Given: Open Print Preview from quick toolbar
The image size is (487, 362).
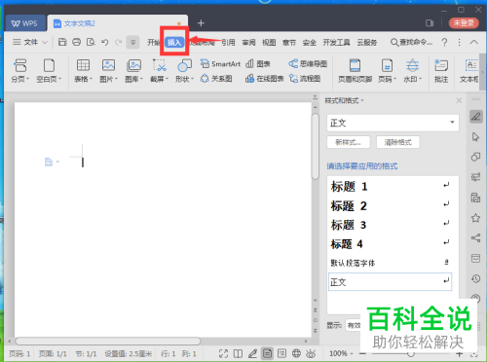Looking at the screenshot, I should pyautogui.click(x=91, y=42).
